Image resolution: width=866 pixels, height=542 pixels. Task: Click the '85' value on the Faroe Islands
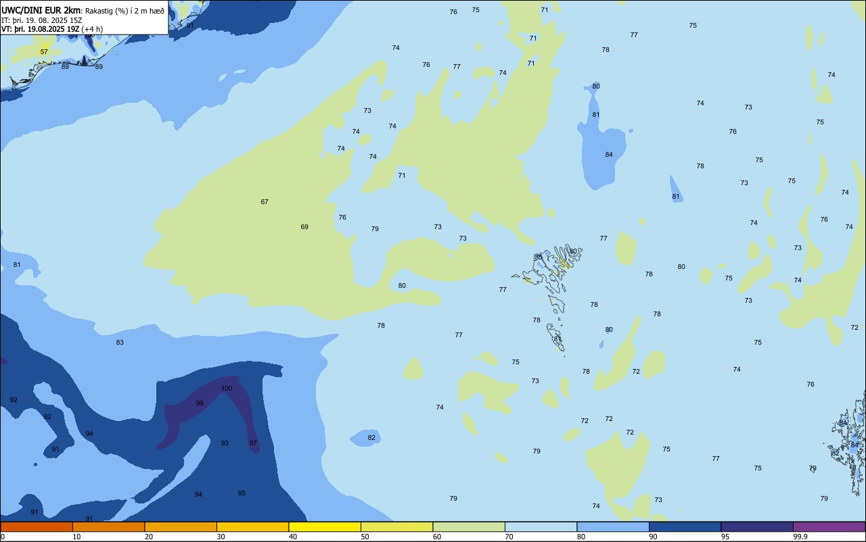[539, 257]
